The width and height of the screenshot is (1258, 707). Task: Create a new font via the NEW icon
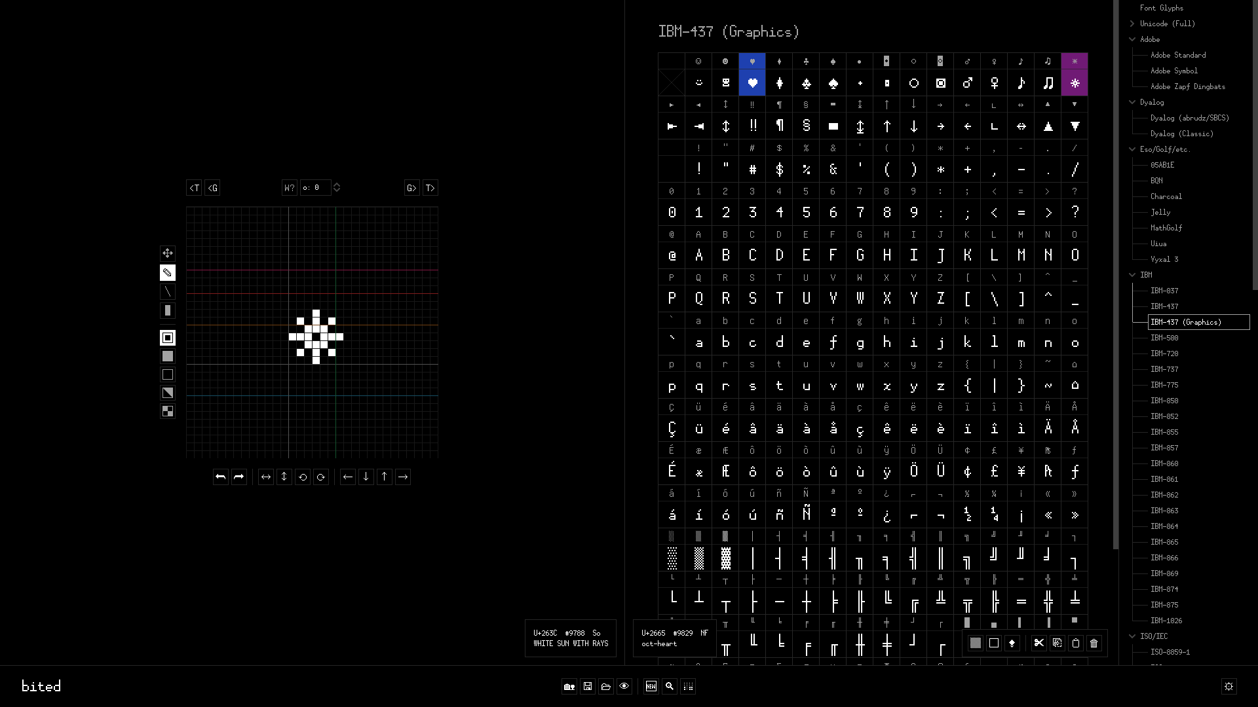click(x=651, y=687)
